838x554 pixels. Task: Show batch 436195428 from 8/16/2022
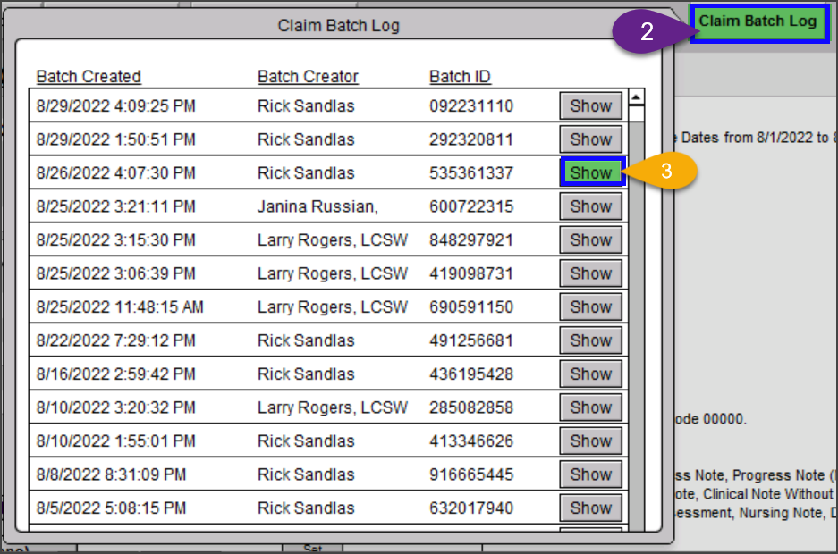tap(590, 374)
